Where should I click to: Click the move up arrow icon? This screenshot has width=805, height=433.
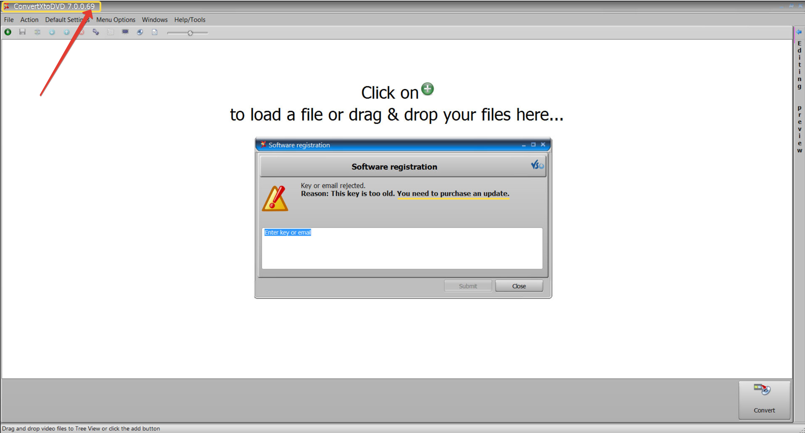click(x=67, y=32)
